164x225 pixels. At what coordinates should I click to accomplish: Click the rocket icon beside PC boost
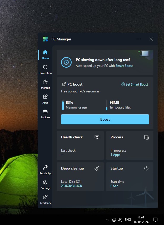coord(64,84)
